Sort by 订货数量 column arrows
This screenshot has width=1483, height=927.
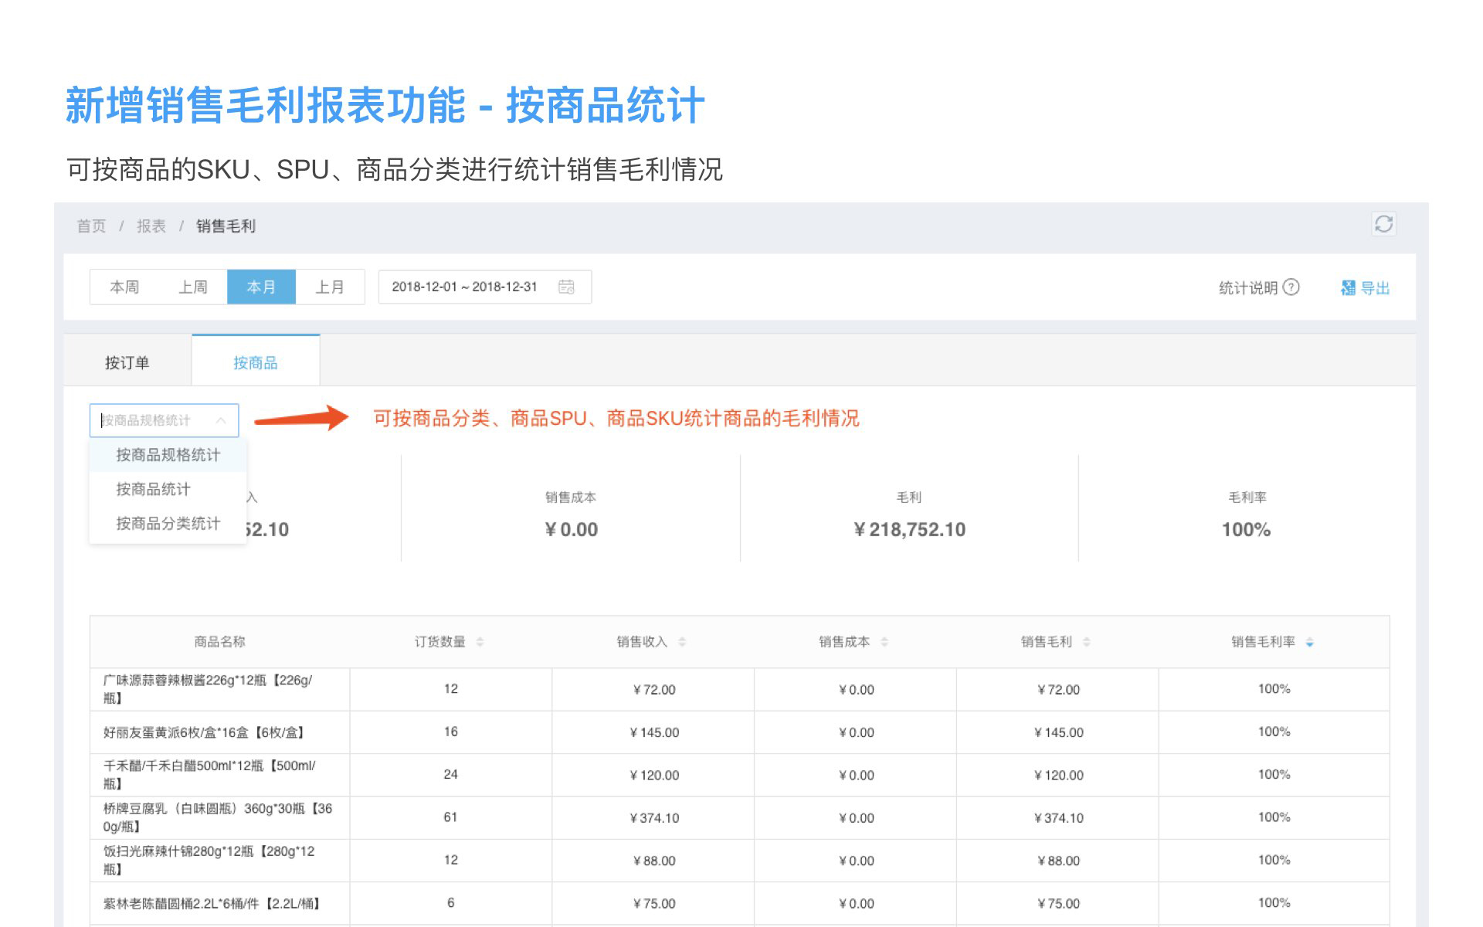[480, 642]
